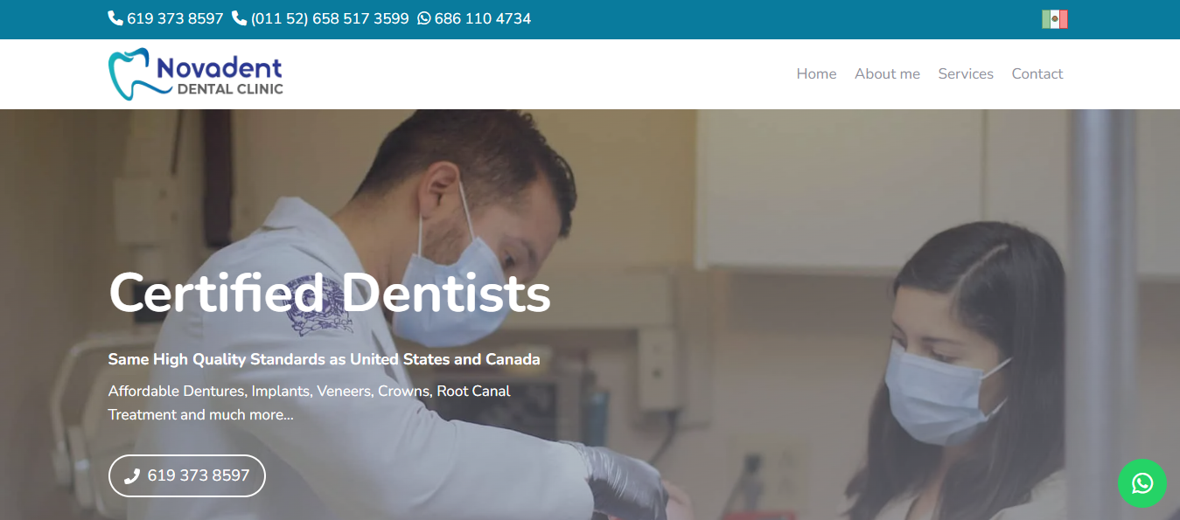The width and height of the screenshot is (1180, 520).
Task: Click the first phone icon in top bar
Action: pos(115,18)
